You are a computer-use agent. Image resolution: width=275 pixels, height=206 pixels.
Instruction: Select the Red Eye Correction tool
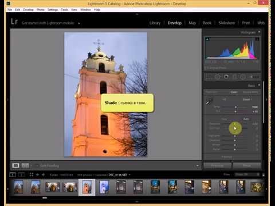(x=226, y=77)
